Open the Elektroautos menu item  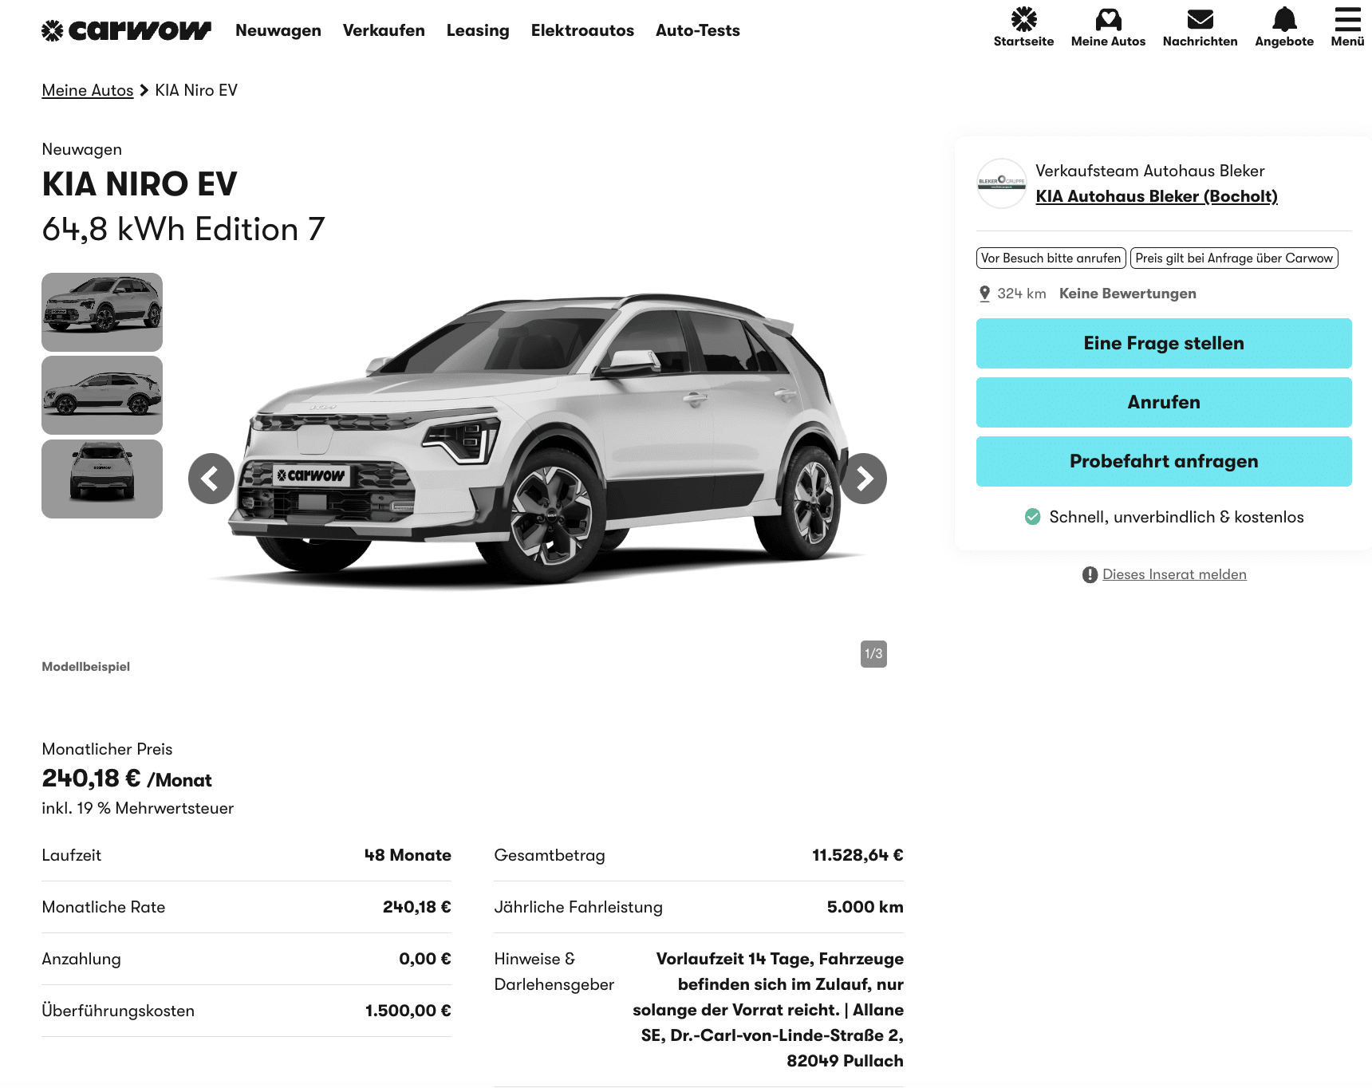click(x=582, y=30)
